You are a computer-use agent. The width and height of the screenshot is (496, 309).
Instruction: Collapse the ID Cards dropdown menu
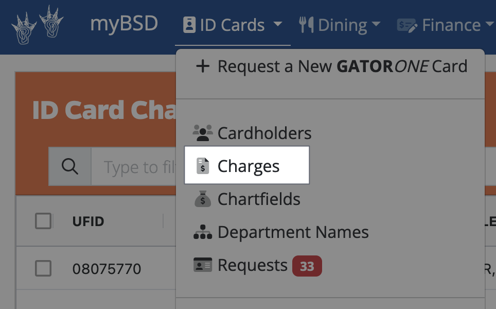click(233, 25)
